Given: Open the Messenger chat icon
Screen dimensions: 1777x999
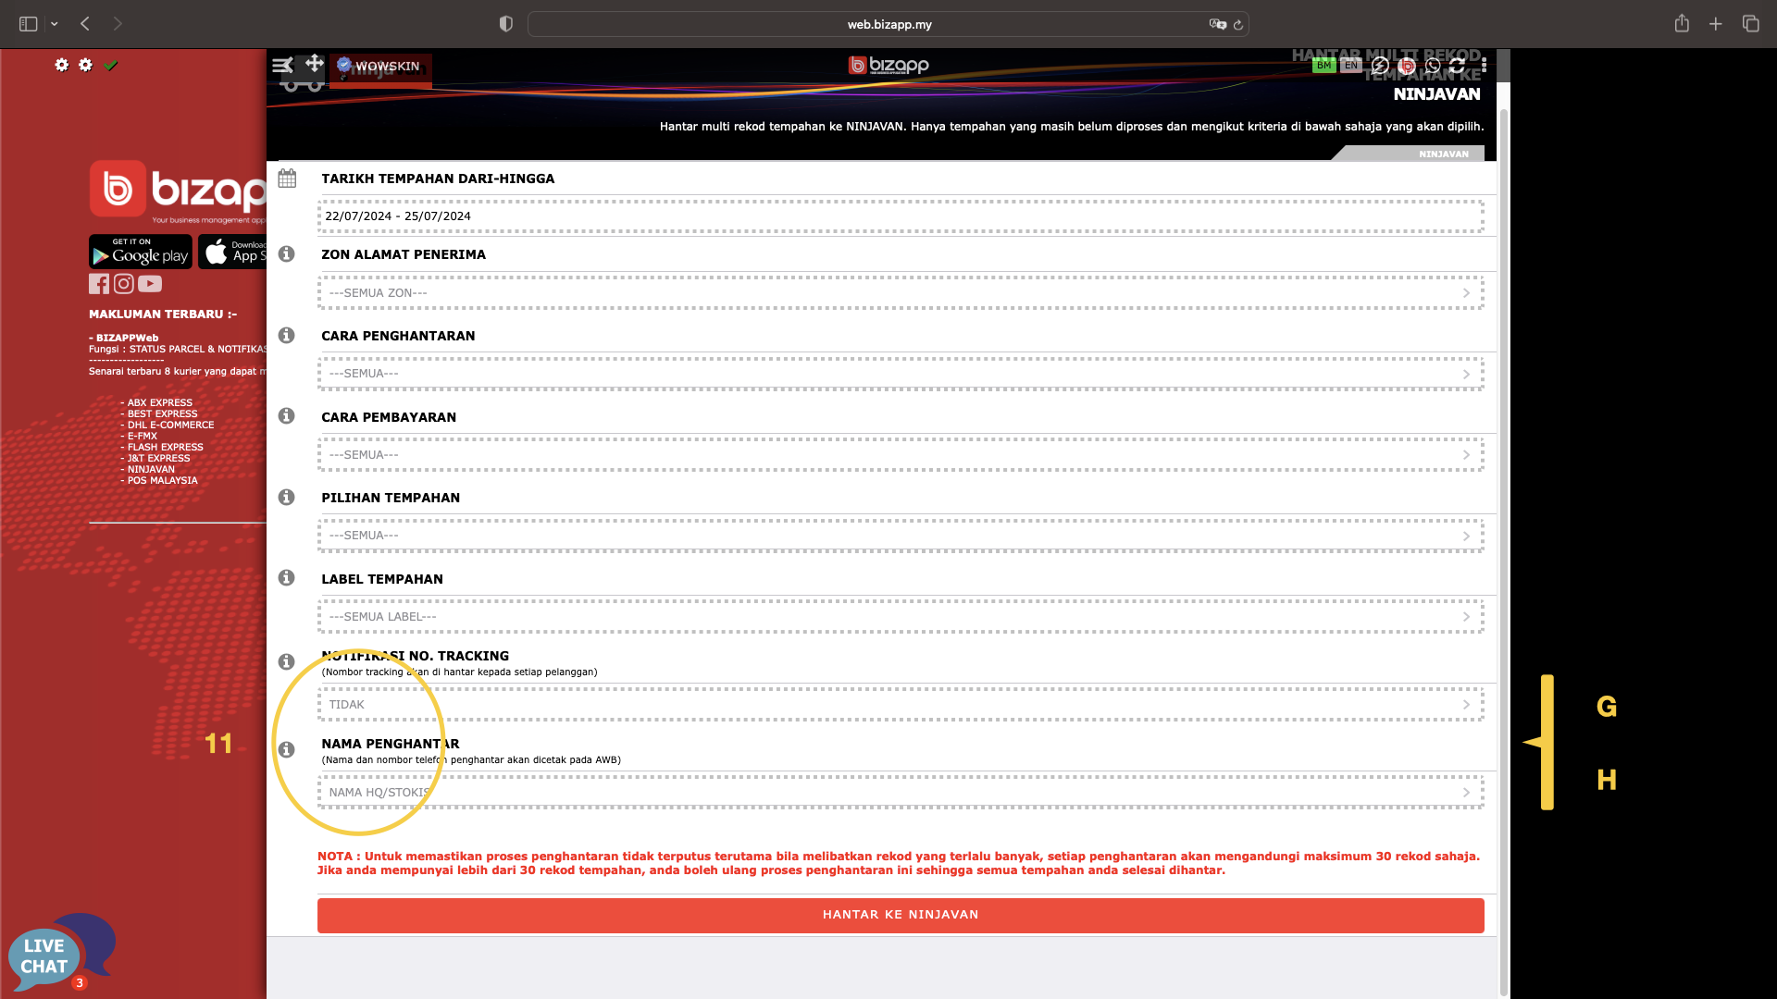Looking at the screenshot, I should [x=1380, y=66].
